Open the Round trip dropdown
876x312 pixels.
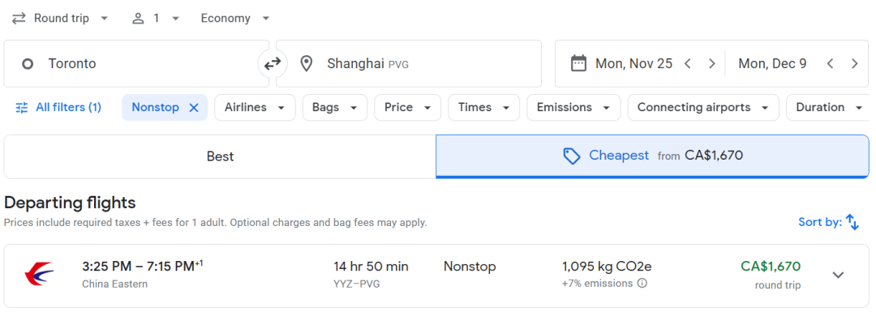point(60,19)
